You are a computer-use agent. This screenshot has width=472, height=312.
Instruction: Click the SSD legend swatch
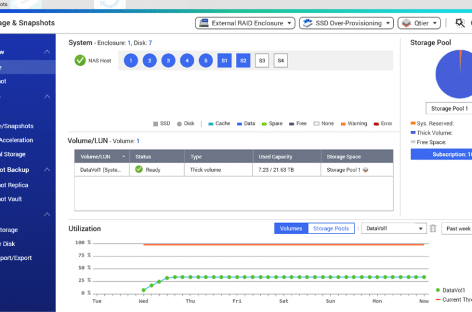(156, 124)
